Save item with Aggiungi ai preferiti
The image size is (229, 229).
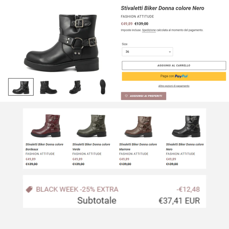pos(144,96)
